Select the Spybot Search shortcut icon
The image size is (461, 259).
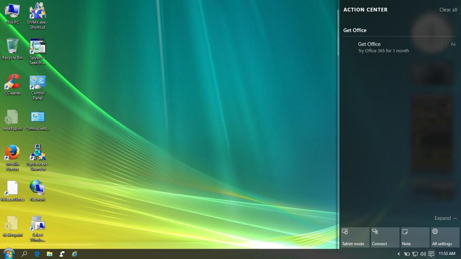(x=38, y=51)
